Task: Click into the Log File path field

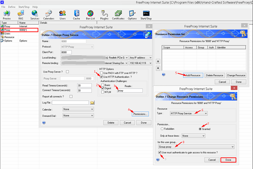Action: (71, 102)
